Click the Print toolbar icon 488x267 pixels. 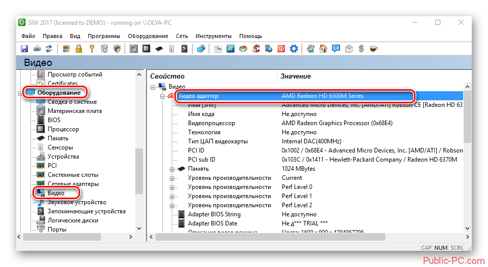click(x=37, y=49)
